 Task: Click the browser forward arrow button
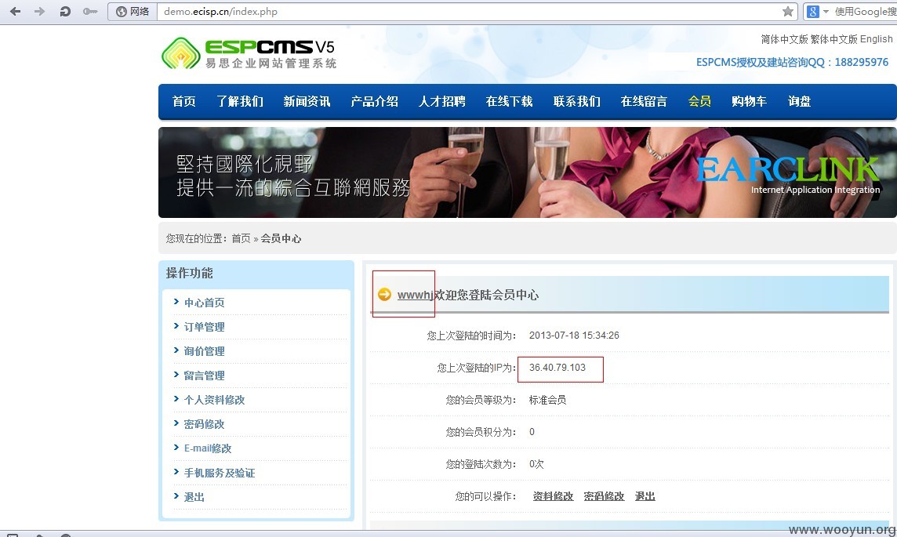(39, 12)
